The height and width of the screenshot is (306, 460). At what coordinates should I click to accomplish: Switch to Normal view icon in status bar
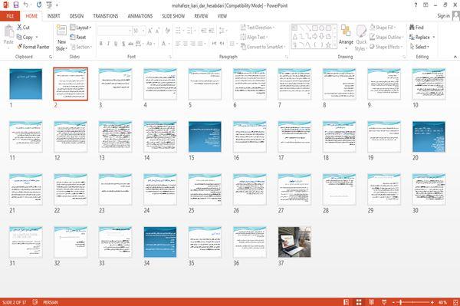pos(347,302)
